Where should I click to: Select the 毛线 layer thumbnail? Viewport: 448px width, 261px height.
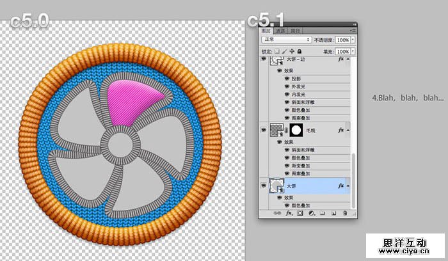pyautogui.click(x=276, y=130)
